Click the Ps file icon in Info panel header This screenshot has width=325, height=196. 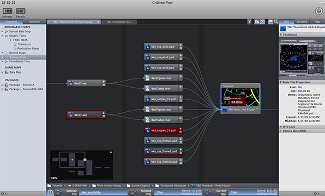(x=283, y=28)
